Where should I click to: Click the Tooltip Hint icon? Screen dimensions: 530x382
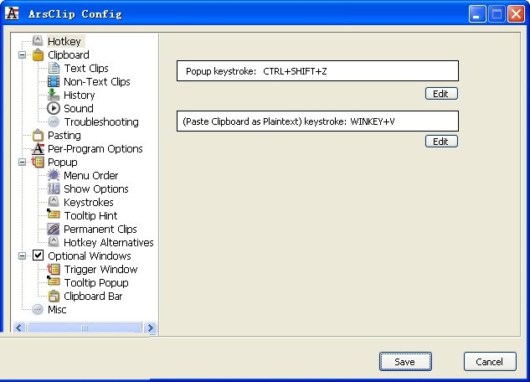click(54, 214)
